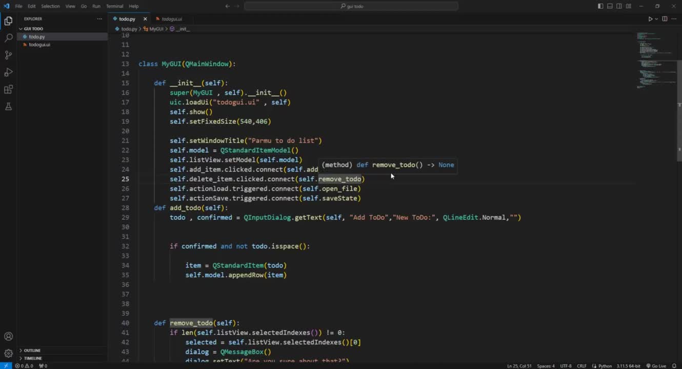Open the Edit menu
Viewport: 682px width, 369px height.
tap(31, 6)
